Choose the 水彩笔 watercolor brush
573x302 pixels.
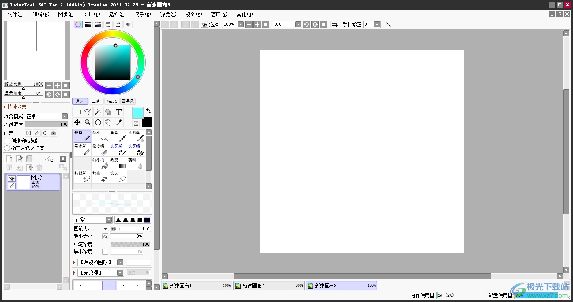136,136
